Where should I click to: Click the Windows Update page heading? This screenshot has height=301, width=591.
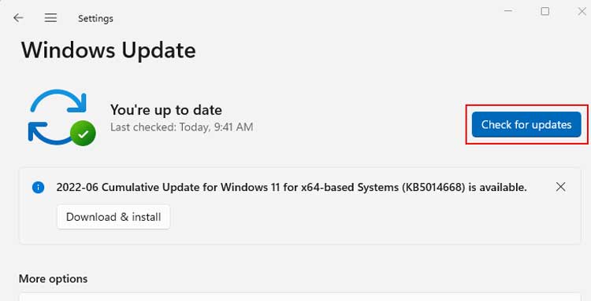(109, 50)
